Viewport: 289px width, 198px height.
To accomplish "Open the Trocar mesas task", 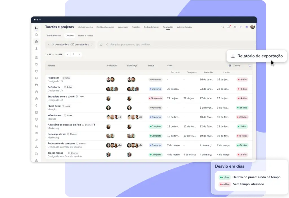I will point(55,153).
